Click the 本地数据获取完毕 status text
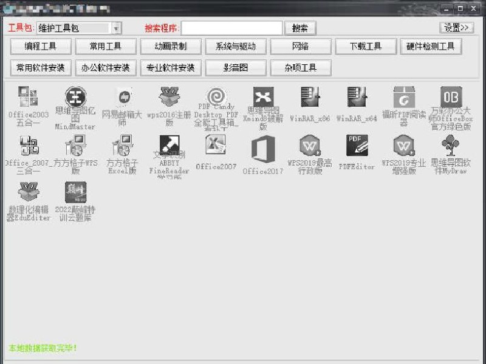The image size is (486, 364). click(43, 348)
